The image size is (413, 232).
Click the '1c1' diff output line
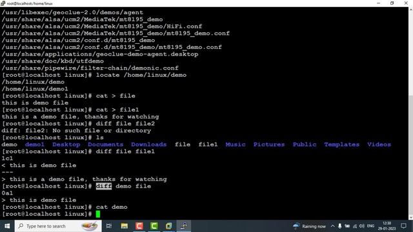[x=7, y=159]
